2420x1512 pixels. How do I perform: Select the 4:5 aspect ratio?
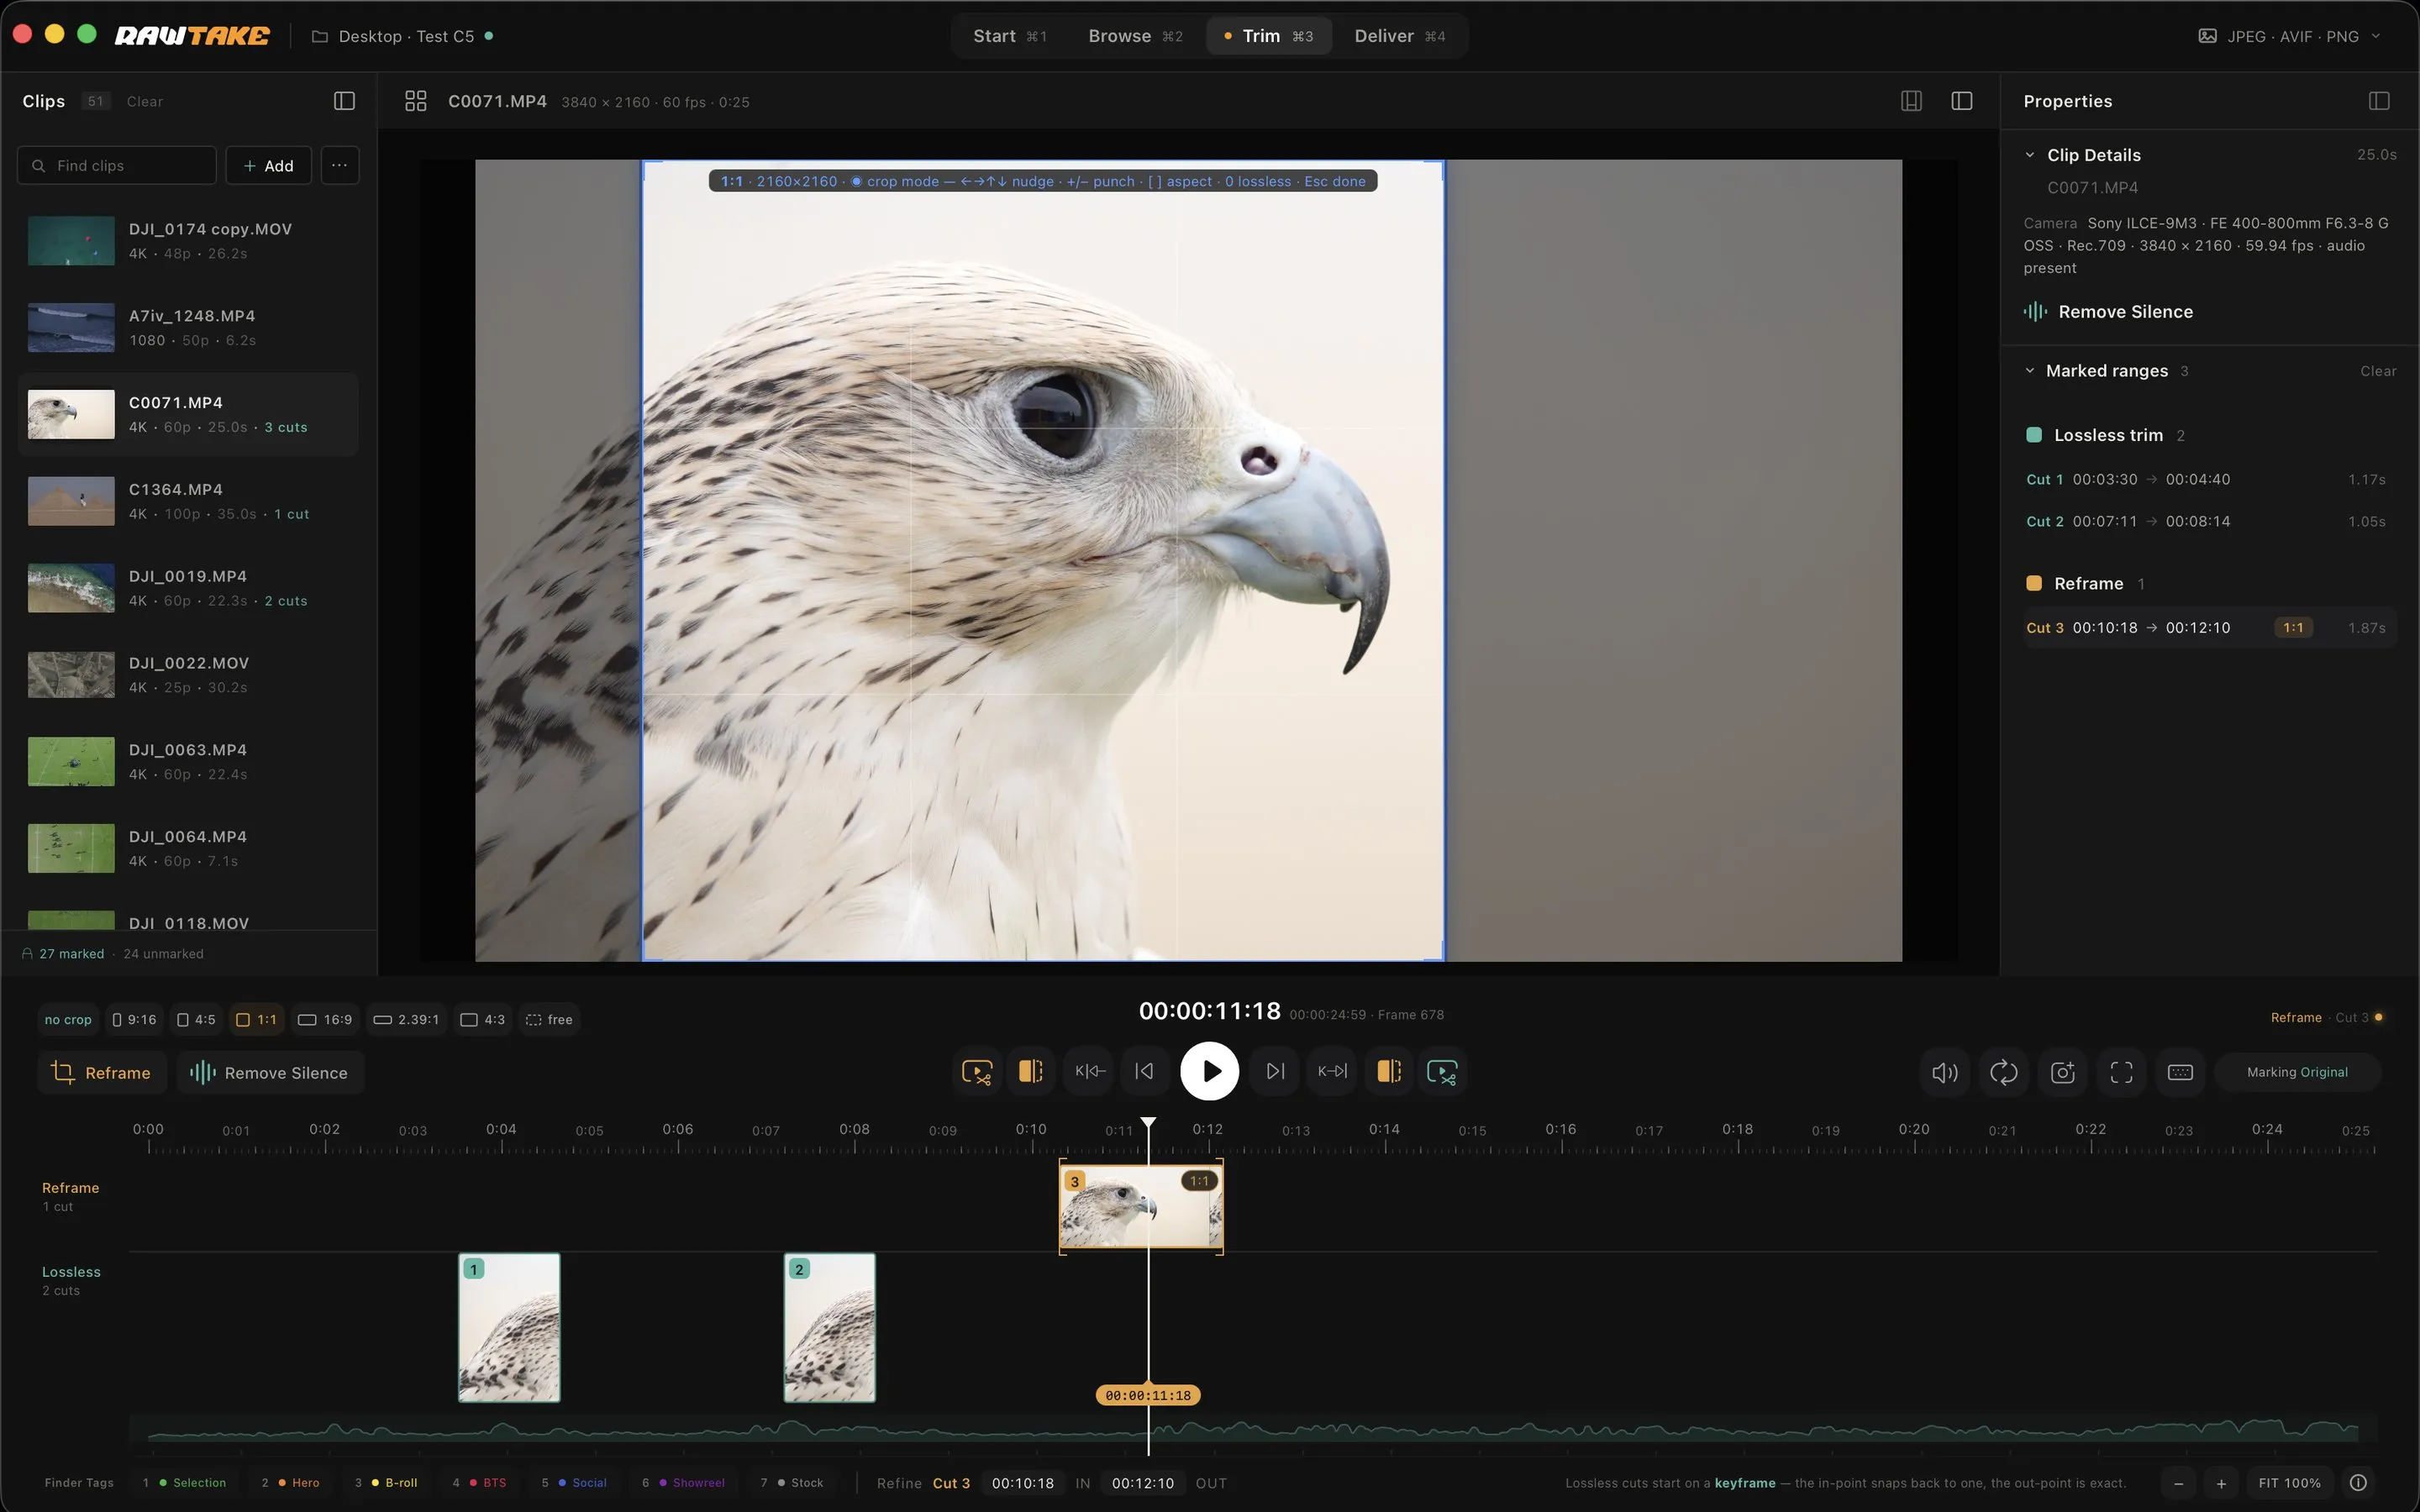coord(197,1020)
